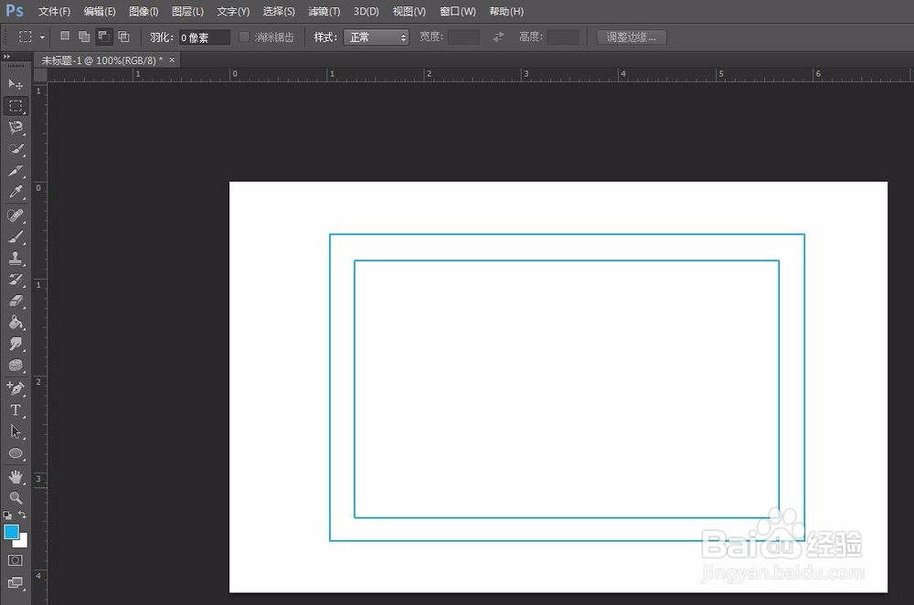This screenshot has height=605, width=914.
Task: Toggle the anti-alias checkbox
Action: [x=244, y=37]
